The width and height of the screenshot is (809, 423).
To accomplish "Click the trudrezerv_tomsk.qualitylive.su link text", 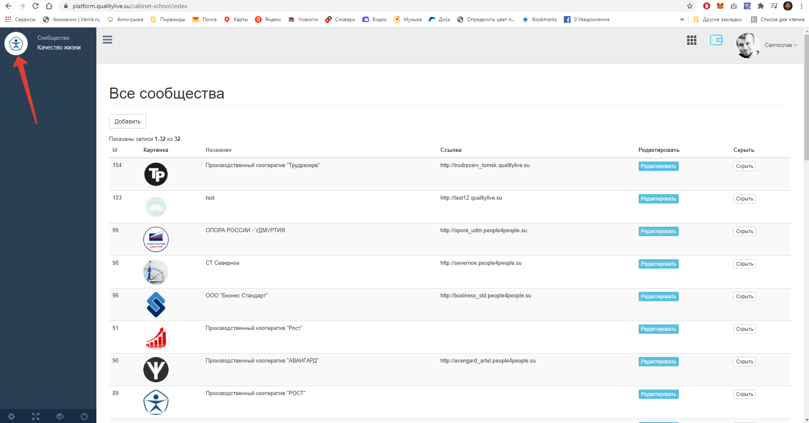I will tap(485, 165).
